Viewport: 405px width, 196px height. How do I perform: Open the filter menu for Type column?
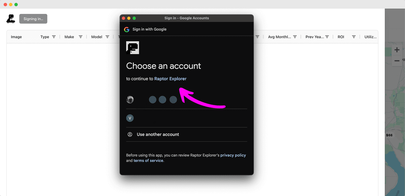click(54, 37)
